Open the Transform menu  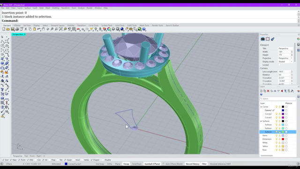pos(66,8)
